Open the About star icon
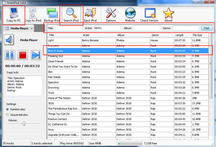216x147 pixels. [168, 15]
